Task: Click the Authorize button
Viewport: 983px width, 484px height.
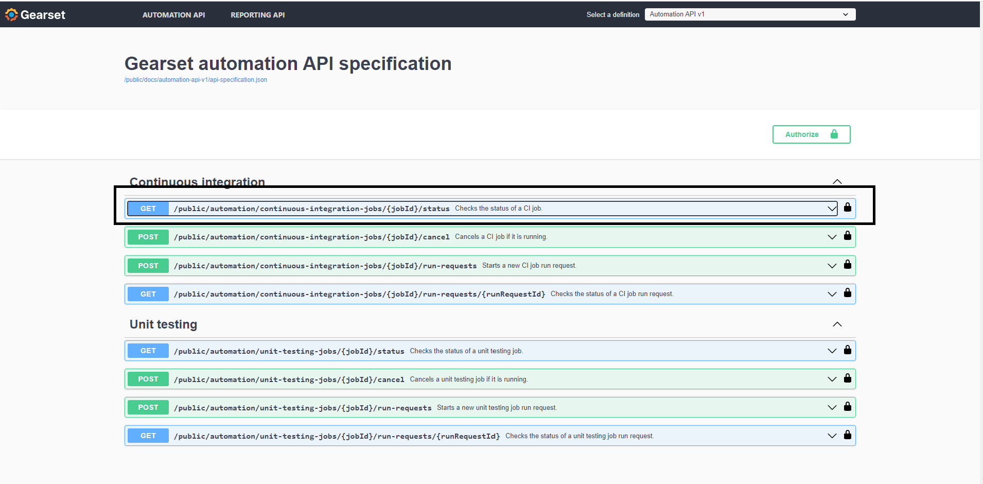Action: click(x=811, y=134)
